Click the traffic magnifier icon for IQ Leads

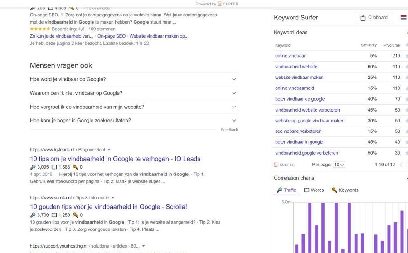coord(33,167)
